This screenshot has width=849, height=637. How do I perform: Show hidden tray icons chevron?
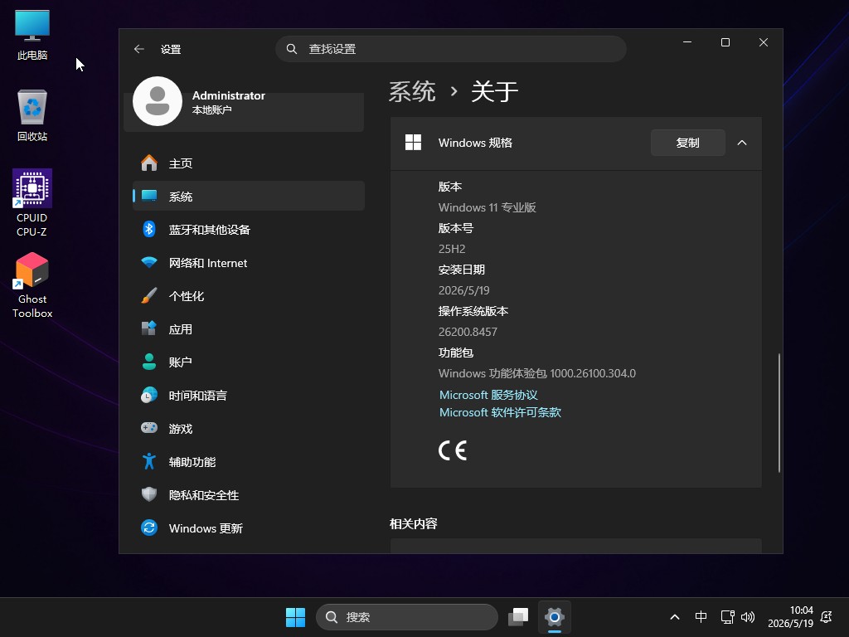675,617
